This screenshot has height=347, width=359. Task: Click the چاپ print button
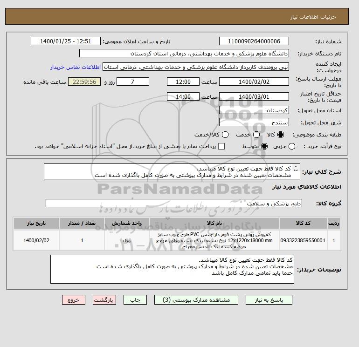[135, 300]
